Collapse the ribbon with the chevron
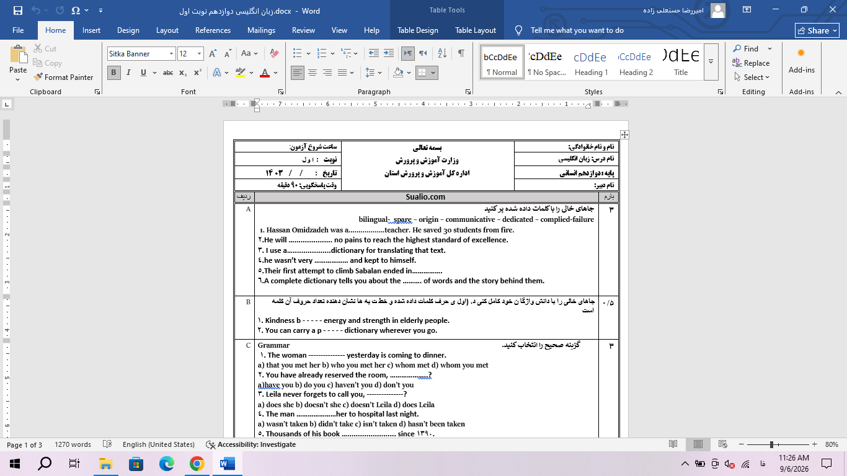The height and width of the screenshot is (476, 847). pos(838,92)
